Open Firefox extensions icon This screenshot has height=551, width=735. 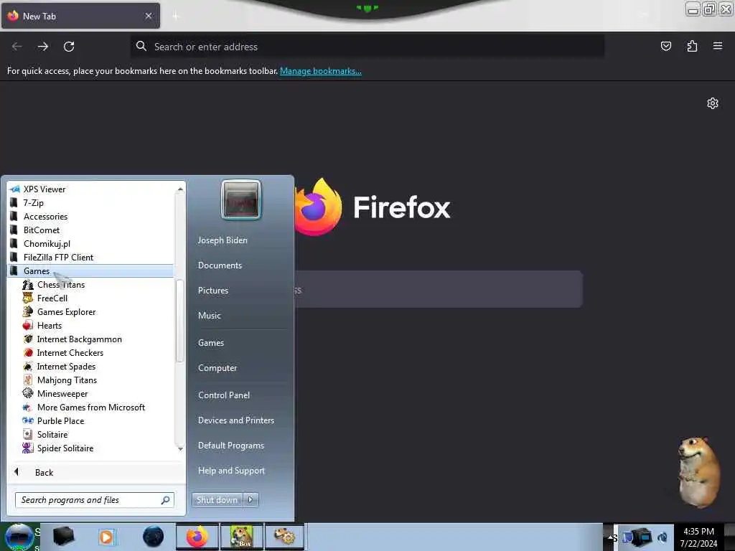click(692, 46)
